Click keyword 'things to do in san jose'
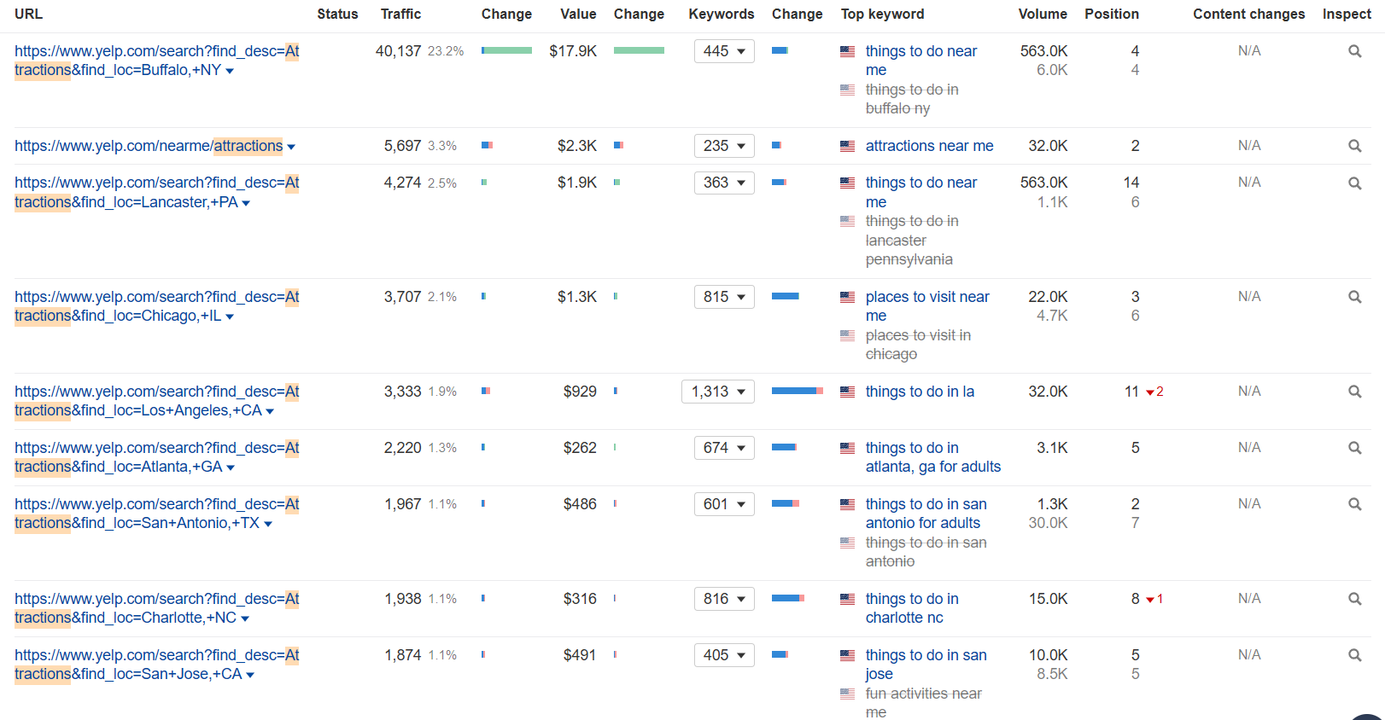This screenshot has width=1385, height=720. click(x=926, y=665)
